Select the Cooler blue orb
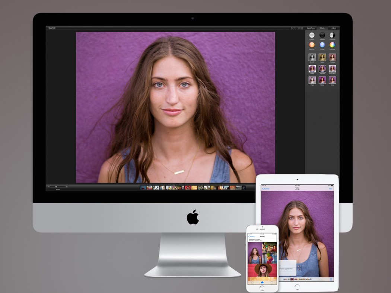Screen dimensions: 391x293 click(x=322, y=45)
